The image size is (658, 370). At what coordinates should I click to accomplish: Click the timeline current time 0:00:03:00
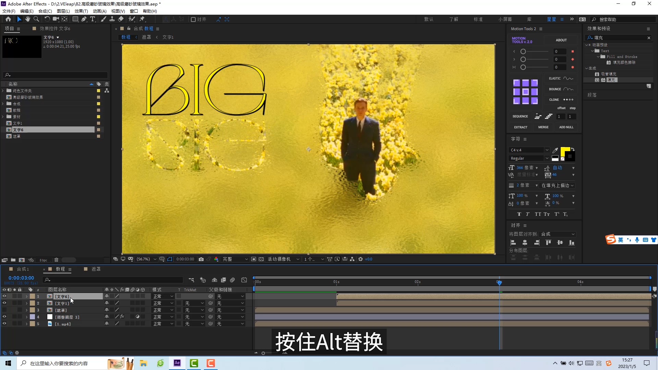pos(21,278)
